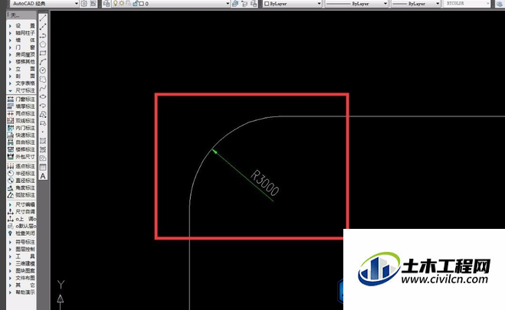Click the R3000 radius dimension text
Image resolution: width=505 pixels, height=310 pixels.
(x=264, y=183)
